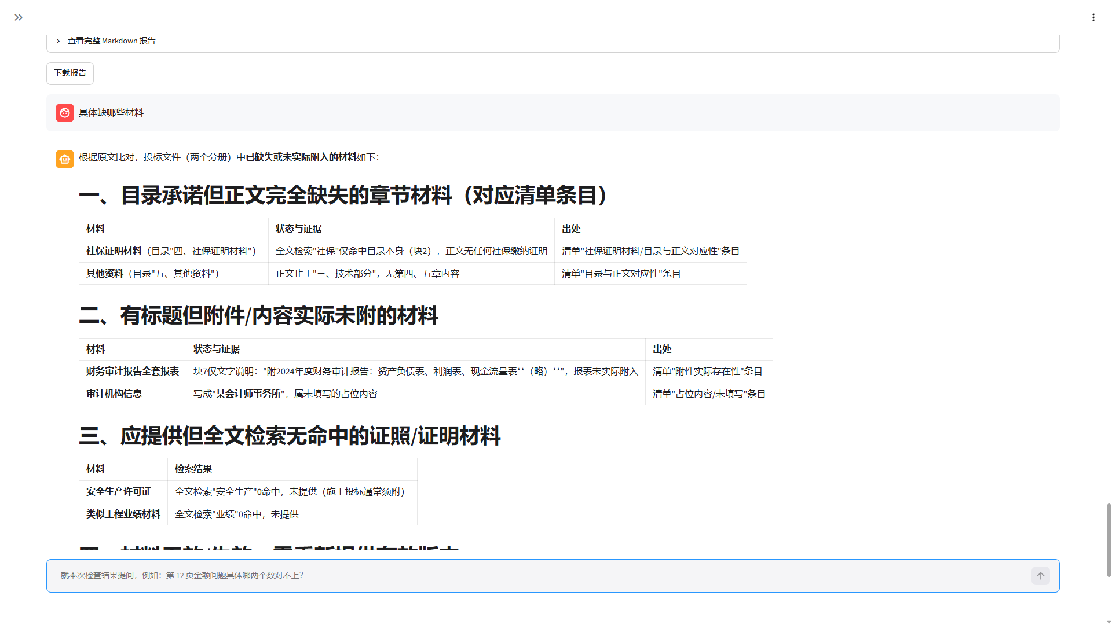Click the 类似工程业绩材料 cell
This screenshot has height=625, width=1112.
[123, 514]
